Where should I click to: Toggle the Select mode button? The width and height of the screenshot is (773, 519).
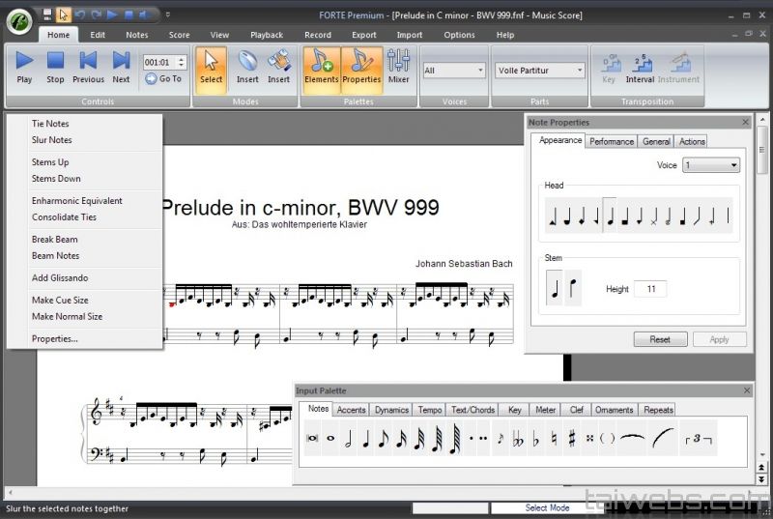[211, 67]
